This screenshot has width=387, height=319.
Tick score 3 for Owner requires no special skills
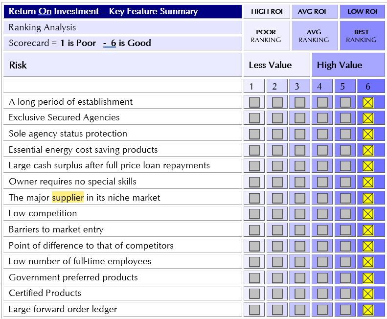click(300, 182)
